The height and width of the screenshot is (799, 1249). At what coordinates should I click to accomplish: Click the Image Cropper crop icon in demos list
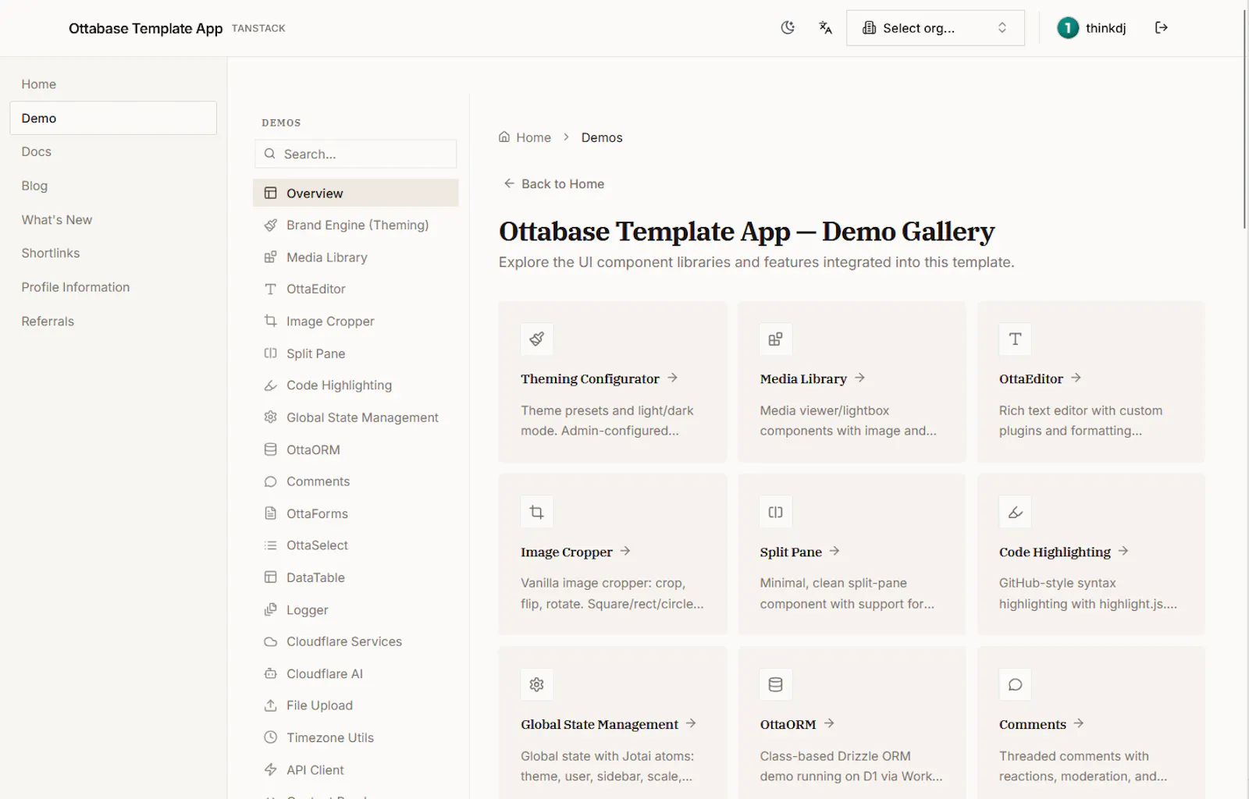click(271, 321)
